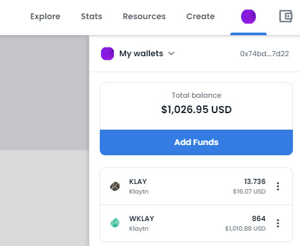Select the WKLAY Klaytn token row
The height and width of the screenshot is (246, 300).
(196, 223)
